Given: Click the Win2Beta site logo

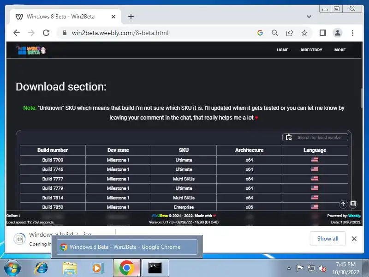Looking at the screenshot, I should pyautogui.click(x=31, y=50).
